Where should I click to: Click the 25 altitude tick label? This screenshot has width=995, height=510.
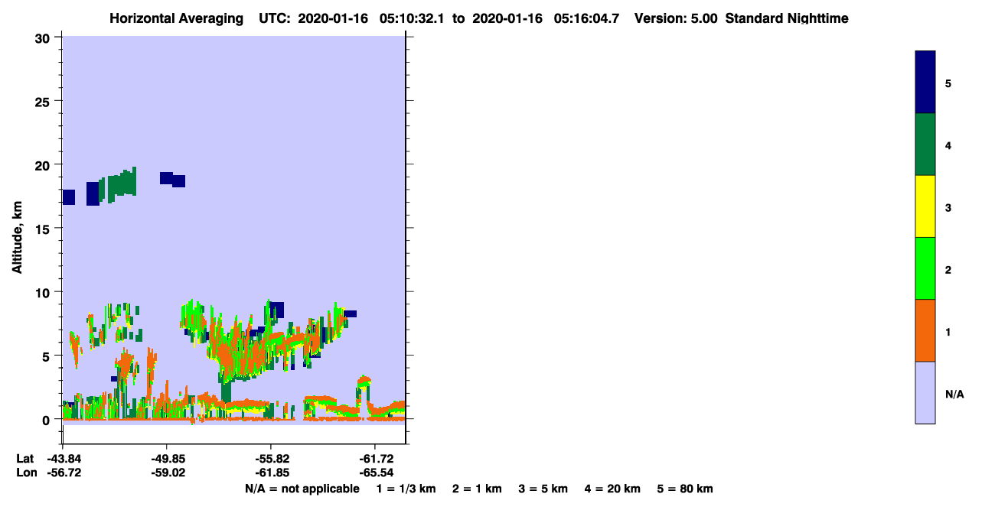click(x=44, y=101)
